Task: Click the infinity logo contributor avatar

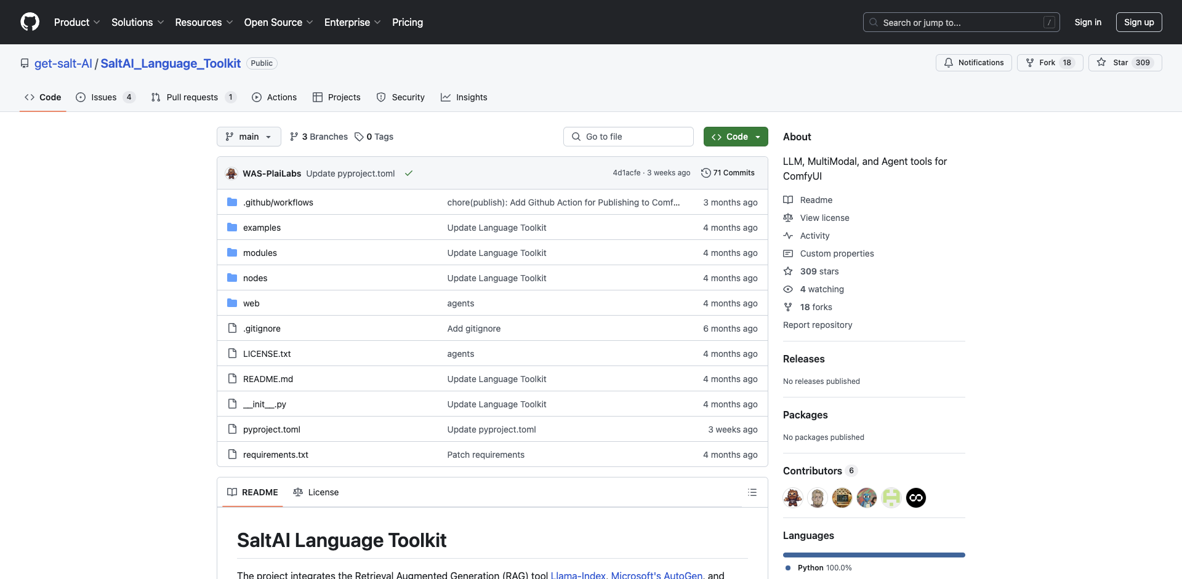Action: pyautogui.click(x=916, y=498)
